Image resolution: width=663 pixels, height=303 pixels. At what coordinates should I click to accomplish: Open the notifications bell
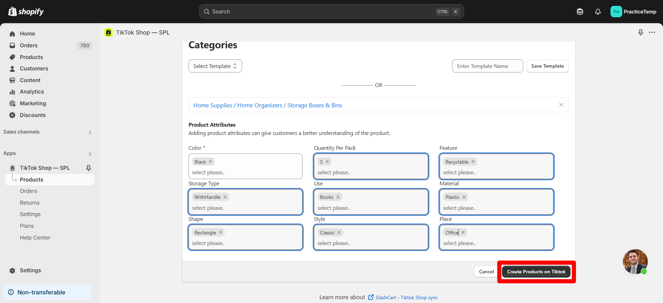(598, 12)
